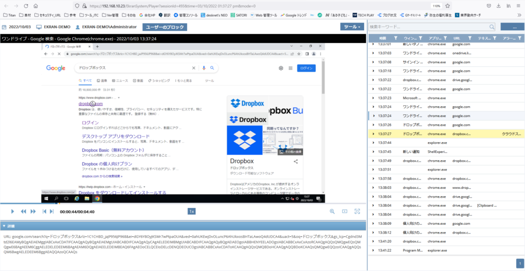Select the 13:37:44 explorer.exe row
The height and width of the screenshot is (271, 525).
point(447,143)
